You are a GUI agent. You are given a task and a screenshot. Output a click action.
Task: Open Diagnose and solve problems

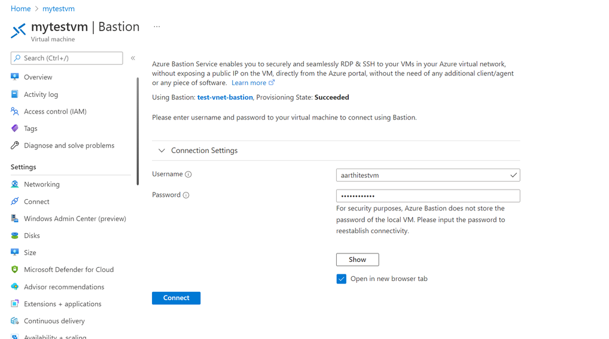(71, 145)
